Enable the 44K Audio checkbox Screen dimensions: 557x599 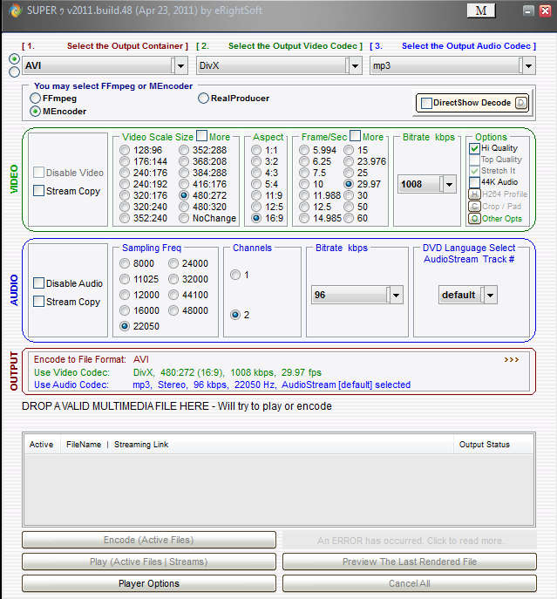click(x=474, y=182)
